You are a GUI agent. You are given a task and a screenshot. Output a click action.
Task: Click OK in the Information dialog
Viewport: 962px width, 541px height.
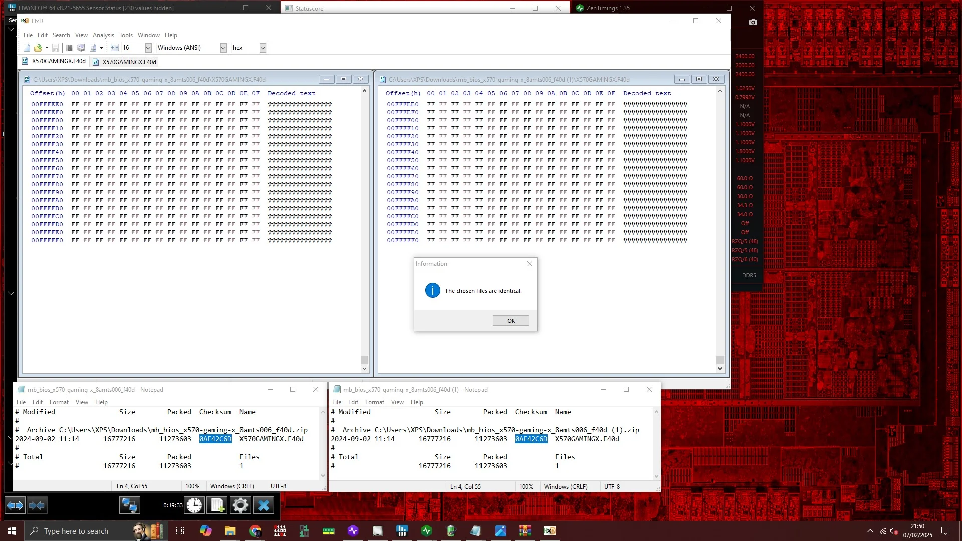tap(511, 321)
